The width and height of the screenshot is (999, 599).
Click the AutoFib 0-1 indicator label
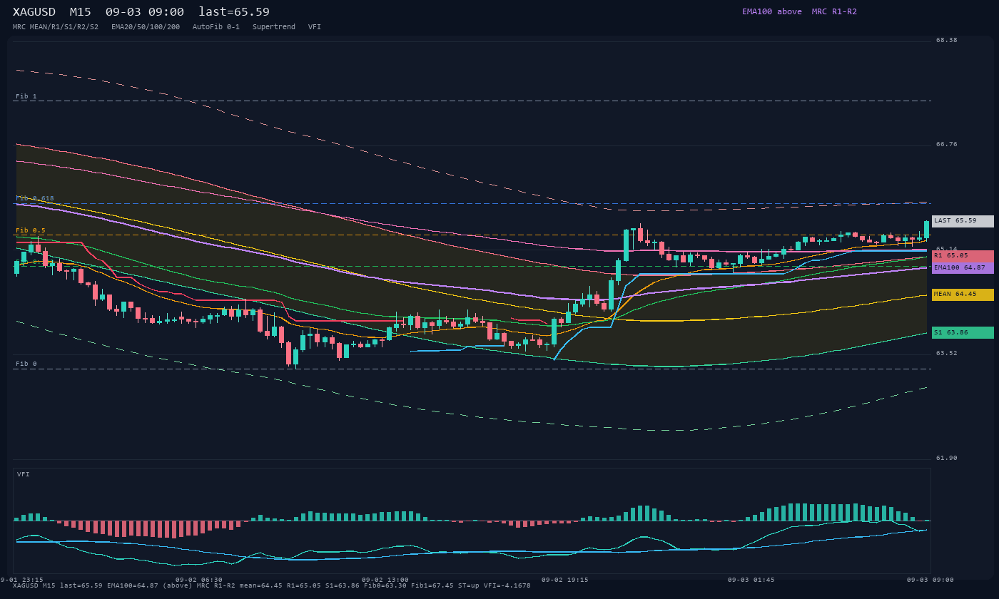[216, 27]
